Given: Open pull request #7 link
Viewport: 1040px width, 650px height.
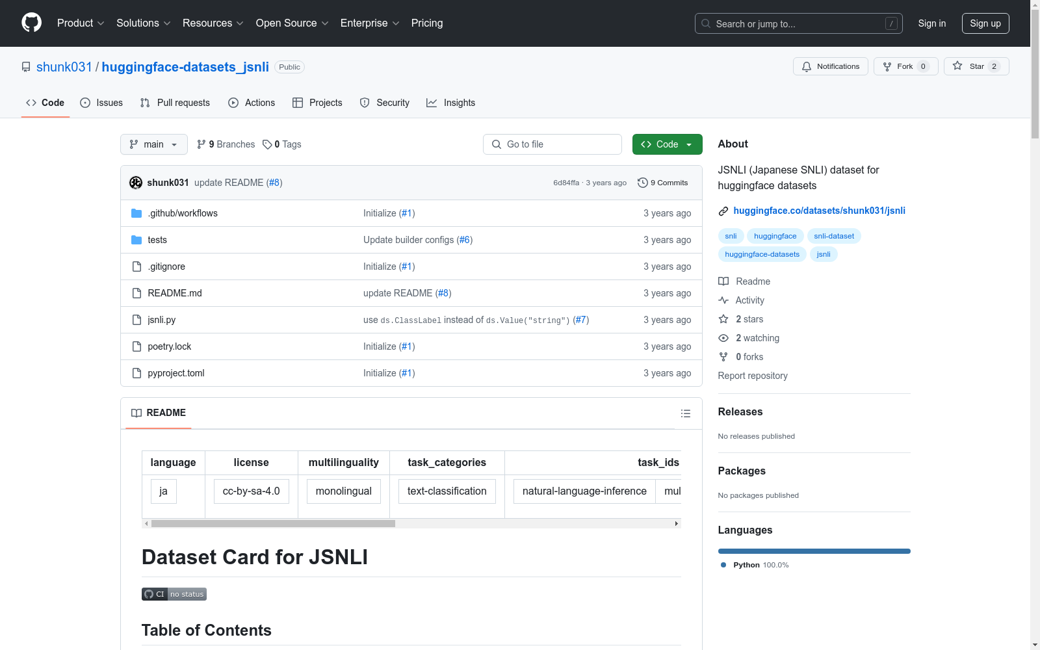Looking at the screenshot, I should (x=581, y=320).
